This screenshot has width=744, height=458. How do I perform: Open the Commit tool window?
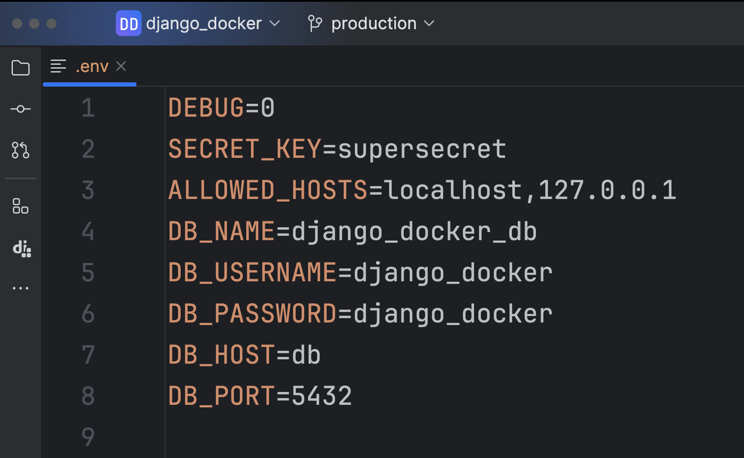(x=21, y=109)
